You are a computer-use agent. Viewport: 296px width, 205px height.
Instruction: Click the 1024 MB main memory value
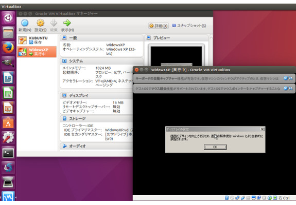(x=103, y=68)
